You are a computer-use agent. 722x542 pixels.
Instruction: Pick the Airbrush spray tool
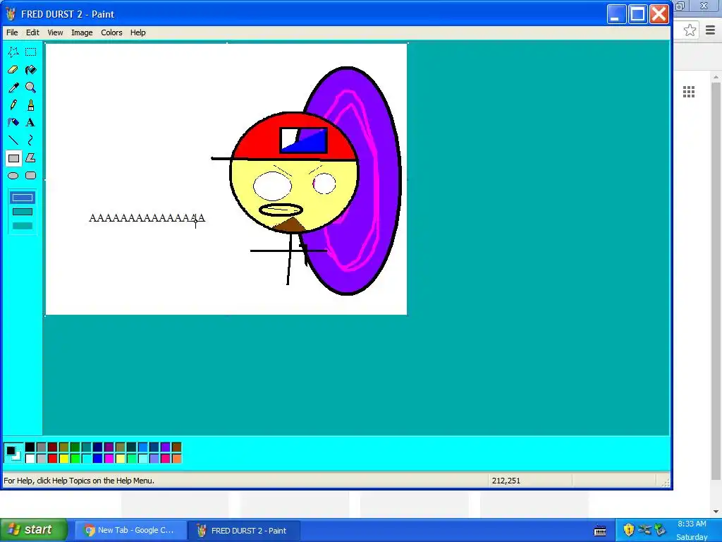13,123
